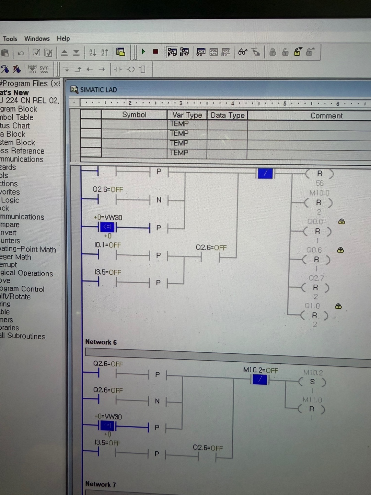This screenshot has width=371, height=495.
Task: Click the Download triangle icon
Action: pyautogui.click(x=76, y=53)
